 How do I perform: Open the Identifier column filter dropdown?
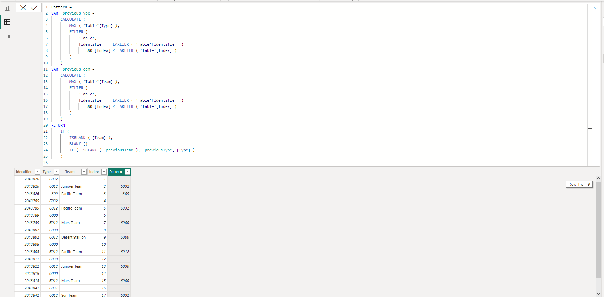[37, 172]
